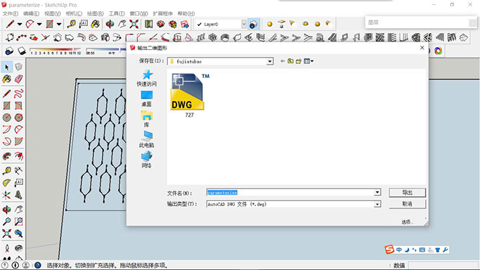This screenshot has width=480, height=270.
Task: Open the 编辑(E) menu
Action: [31, 13]
